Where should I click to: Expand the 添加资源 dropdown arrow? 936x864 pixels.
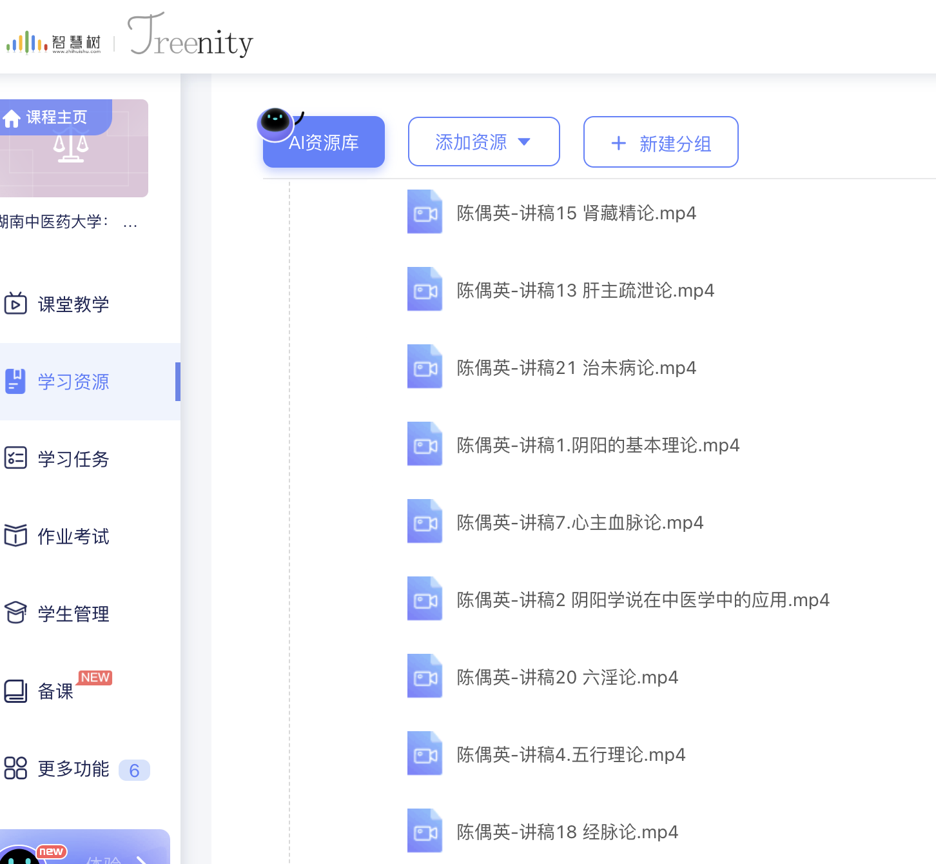(524, 142)
